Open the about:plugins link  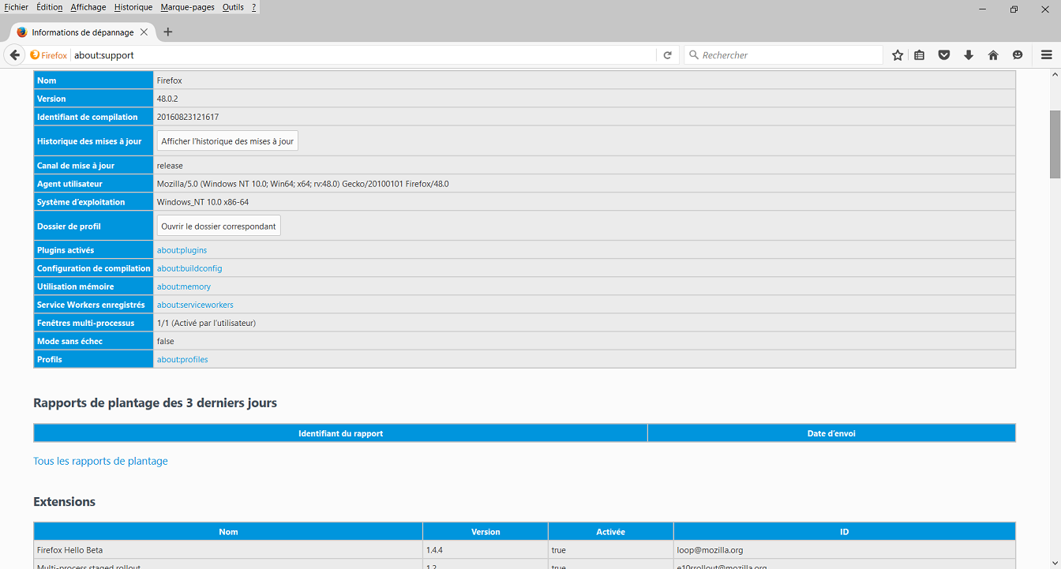coord(182,250)
